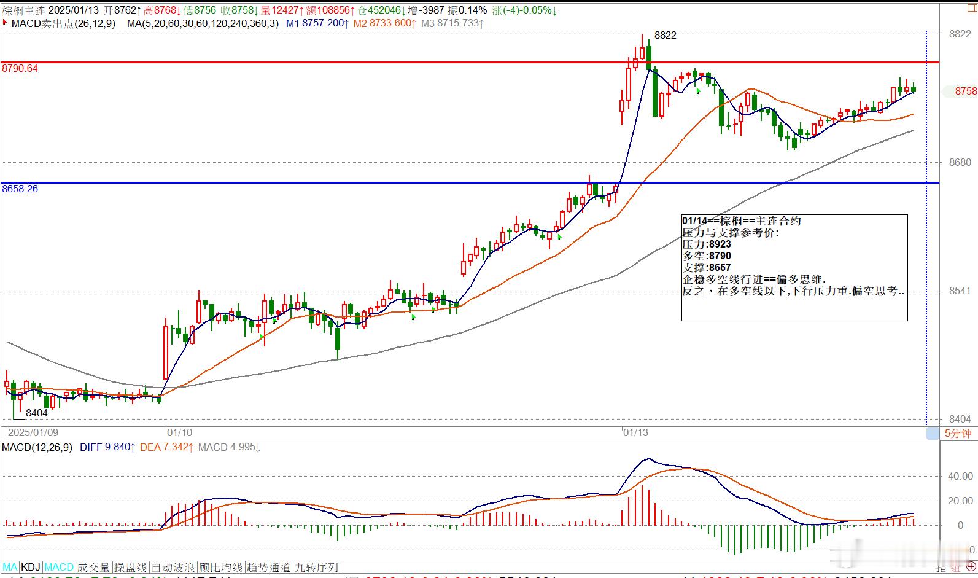This screenshot has width=978, height=578.
Task: Click the 5分钟 period selector
Action: 958,433
